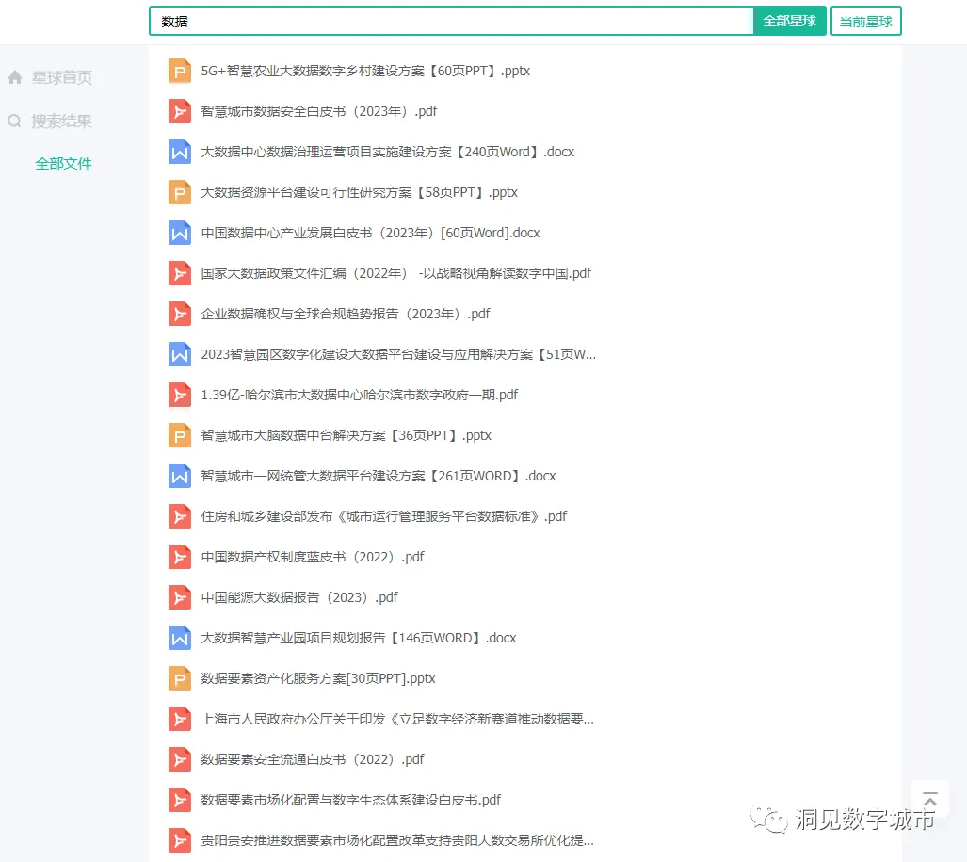Click PDF icon for 中国数据产权制度蓝皮书
Screen dimensions: 967x862
pos(180,557)
